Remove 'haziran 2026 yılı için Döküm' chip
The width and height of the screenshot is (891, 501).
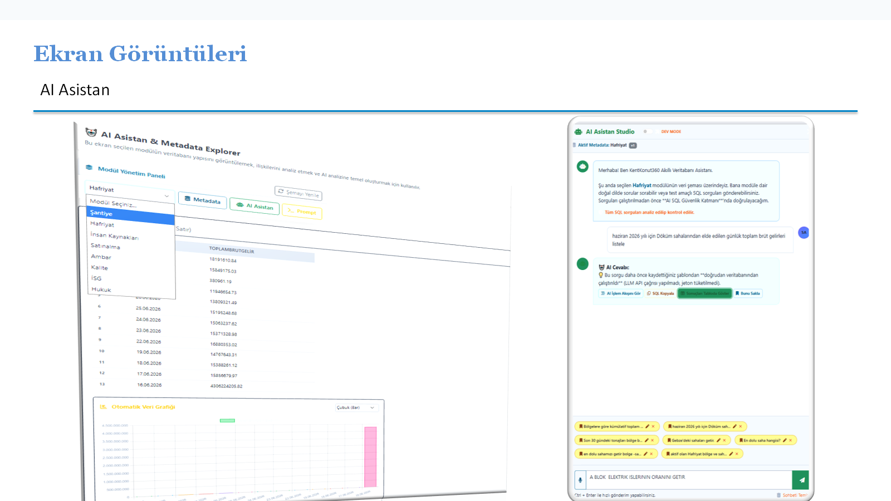pyautogui.click(x=741, y=426)
